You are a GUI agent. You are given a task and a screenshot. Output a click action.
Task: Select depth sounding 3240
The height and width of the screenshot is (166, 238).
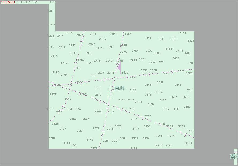coord(160,82)
